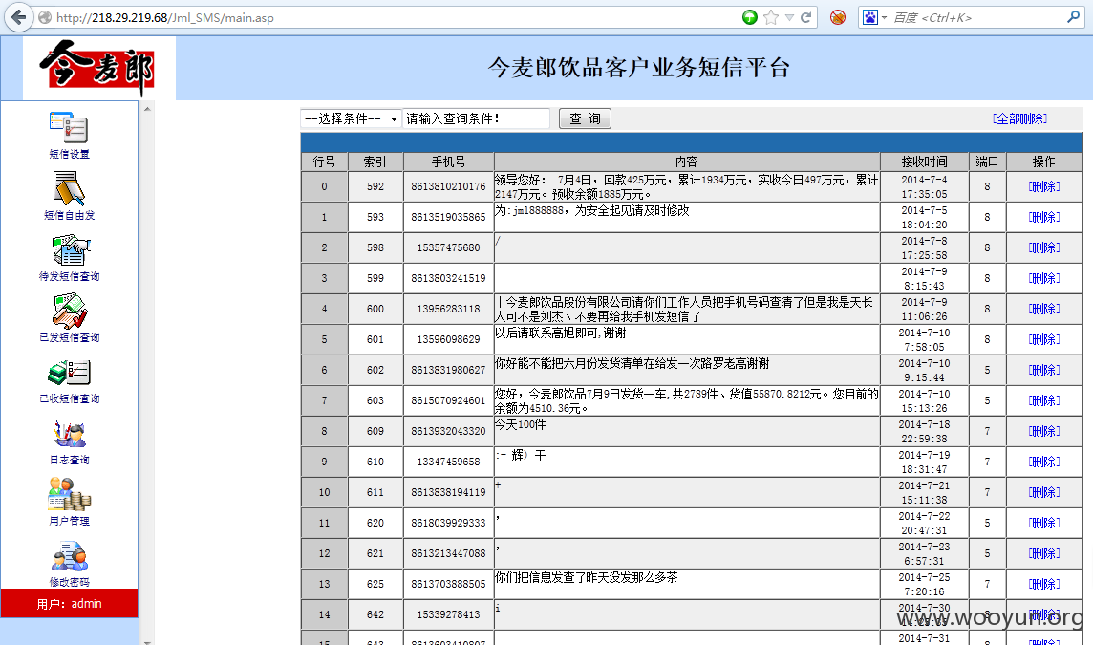Click sidebar scrollbar up arrow
Image resolution: width=1093 pixels, height=645 pixels.
(x=147, y=109)
